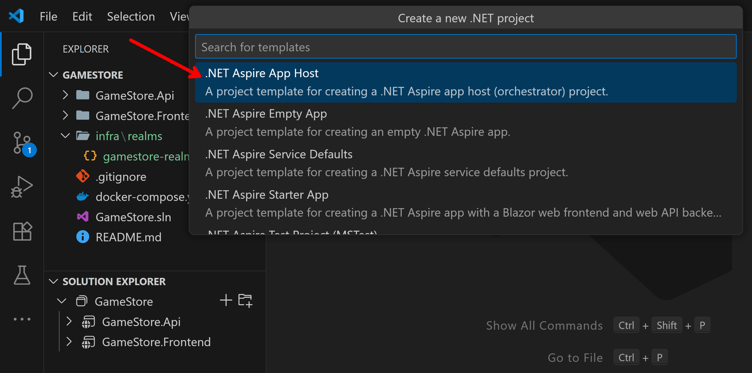Screen dimensions: 752x373
Task: Open the File menu
Action: coord(49,16)
